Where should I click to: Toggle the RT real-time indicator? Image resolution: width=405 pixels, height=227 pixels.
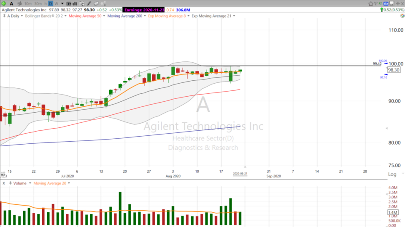coord(380,3)
